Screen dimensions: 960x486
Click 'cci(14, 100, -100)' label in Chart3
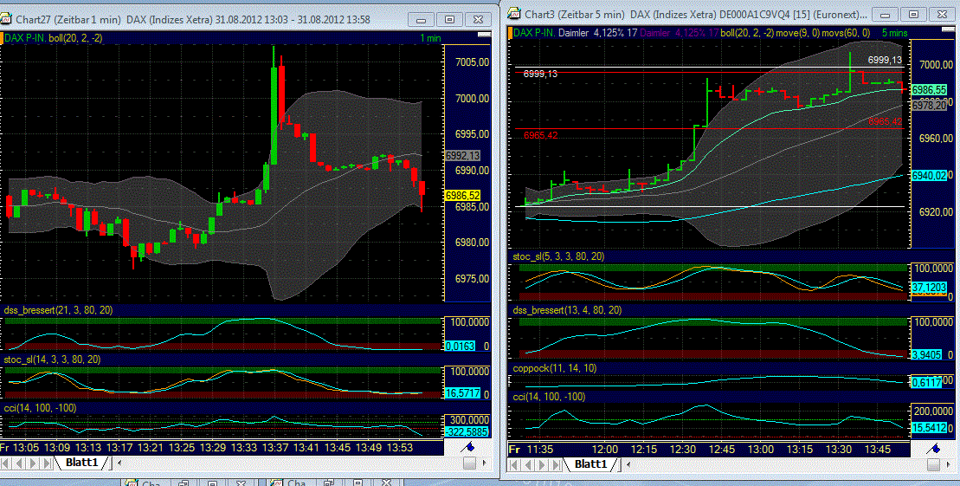click(x=549, y=397)
